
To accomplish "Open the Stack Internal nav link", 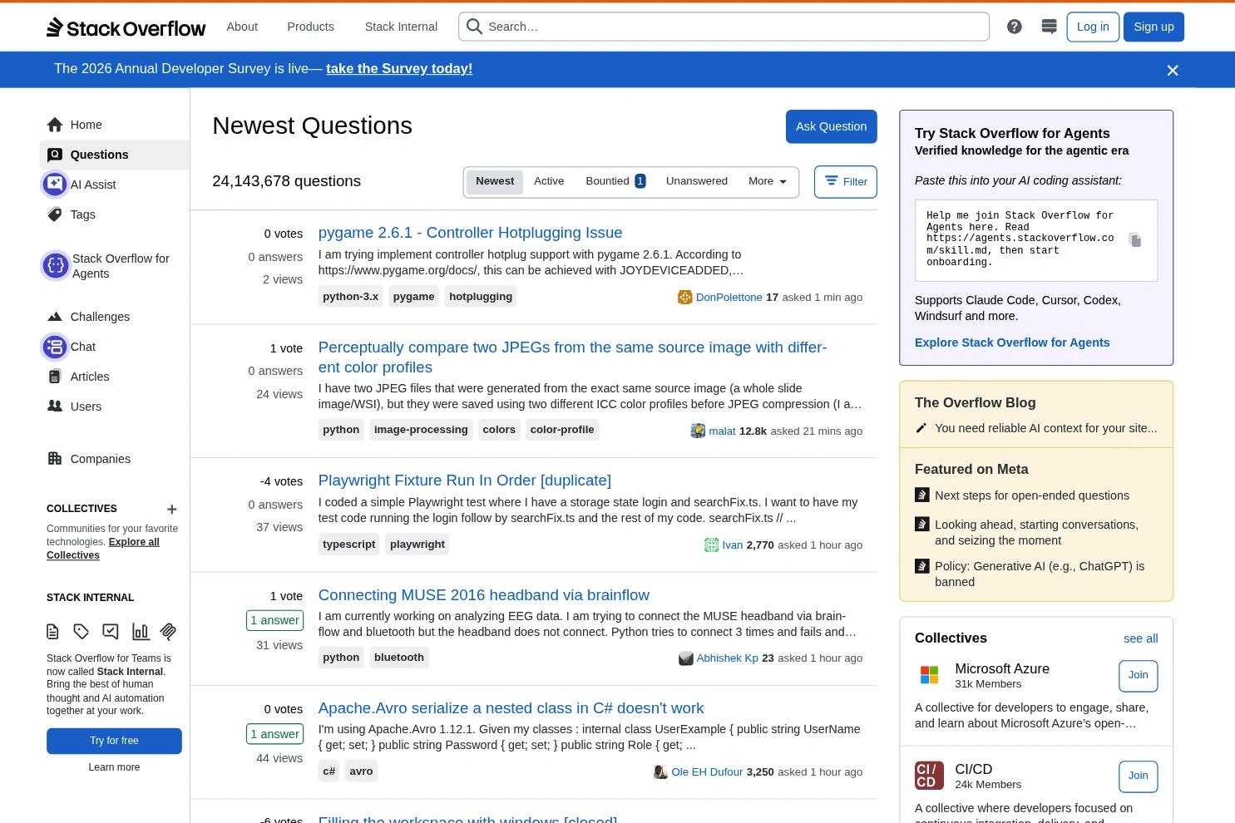I will 401,27.
